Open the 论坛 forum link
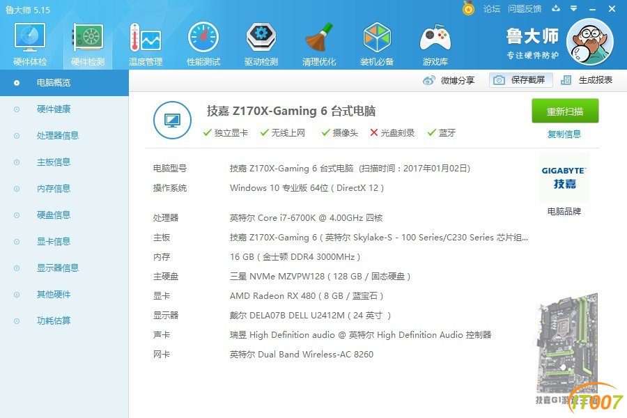627x418 pixels. (x=492, y=9)
